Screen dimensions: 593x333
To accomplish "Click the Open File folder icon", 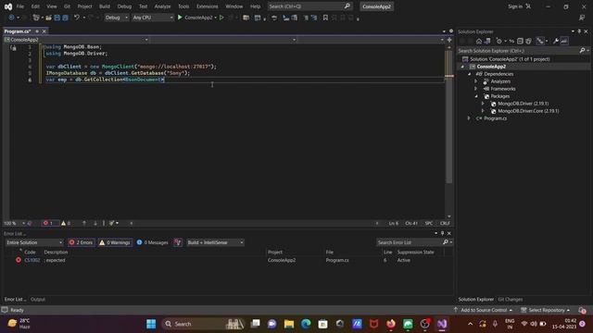I will pos(48,18).
